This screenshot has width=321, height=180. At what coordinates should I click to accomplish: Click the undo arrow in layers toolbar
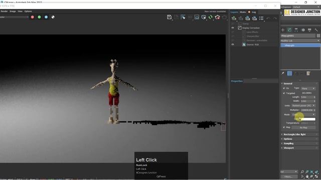click(x=268, y=18)
